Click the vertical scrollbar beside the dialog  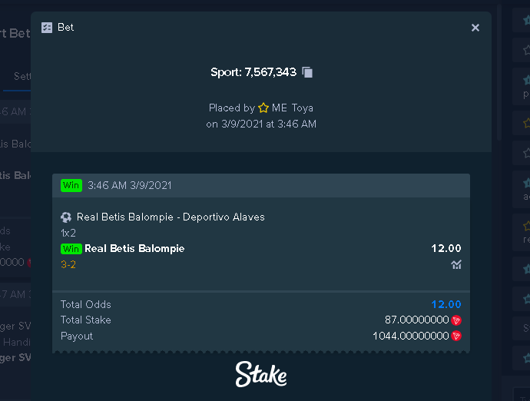coord(499,73)
